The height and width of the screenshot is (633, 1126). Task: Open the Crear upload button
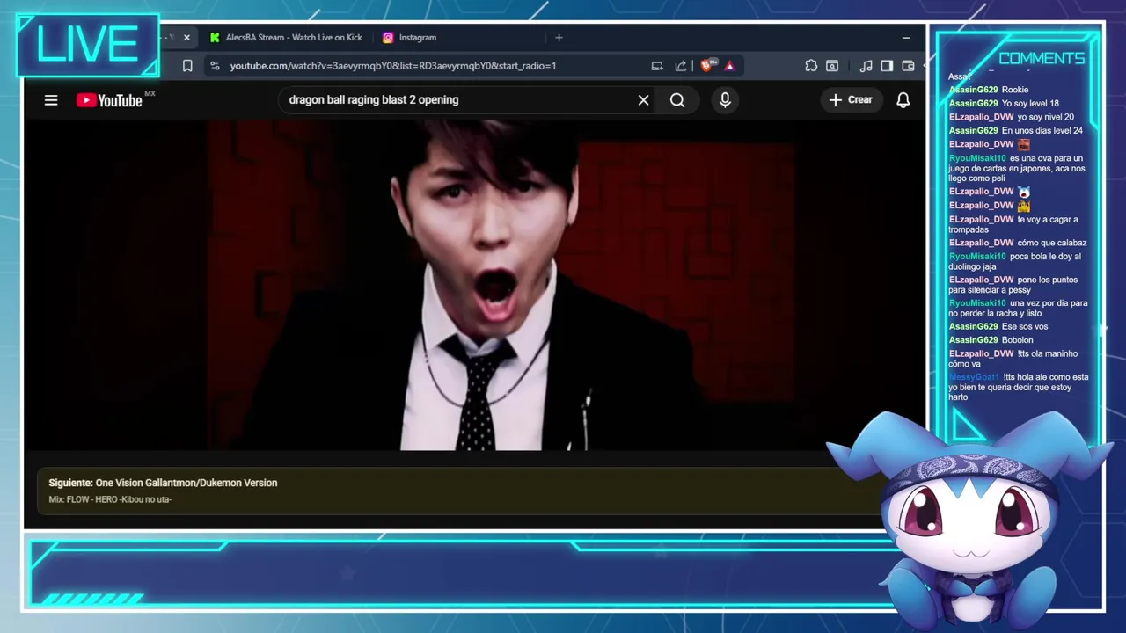click(850, 100)
